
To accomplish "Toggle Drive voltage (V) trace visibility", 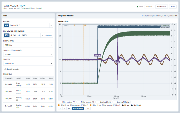I will [67, 102].
